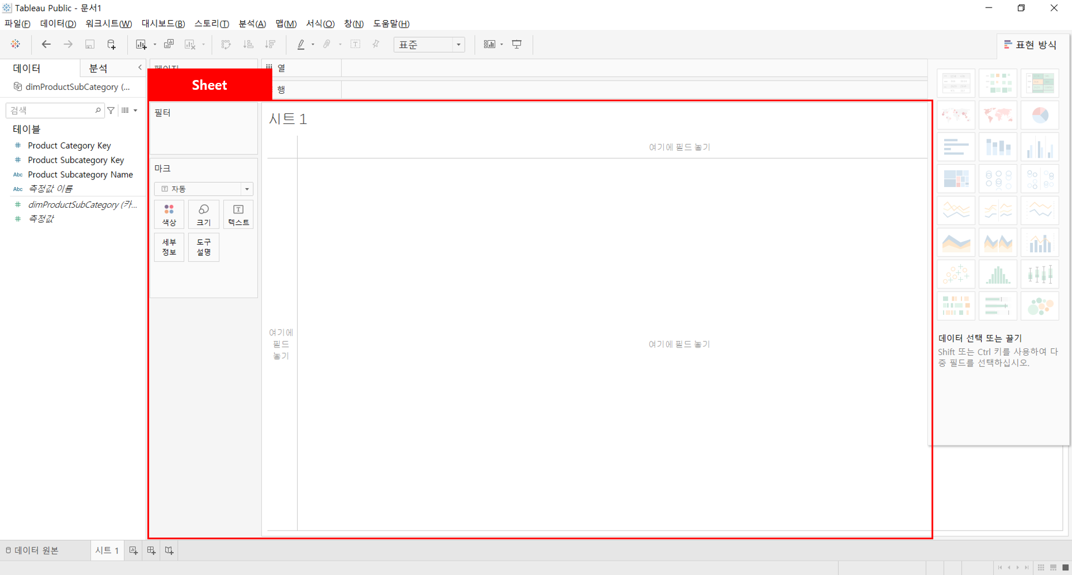
Task: Click new story icon in bottom tab bar
Action: coord(169,550)
